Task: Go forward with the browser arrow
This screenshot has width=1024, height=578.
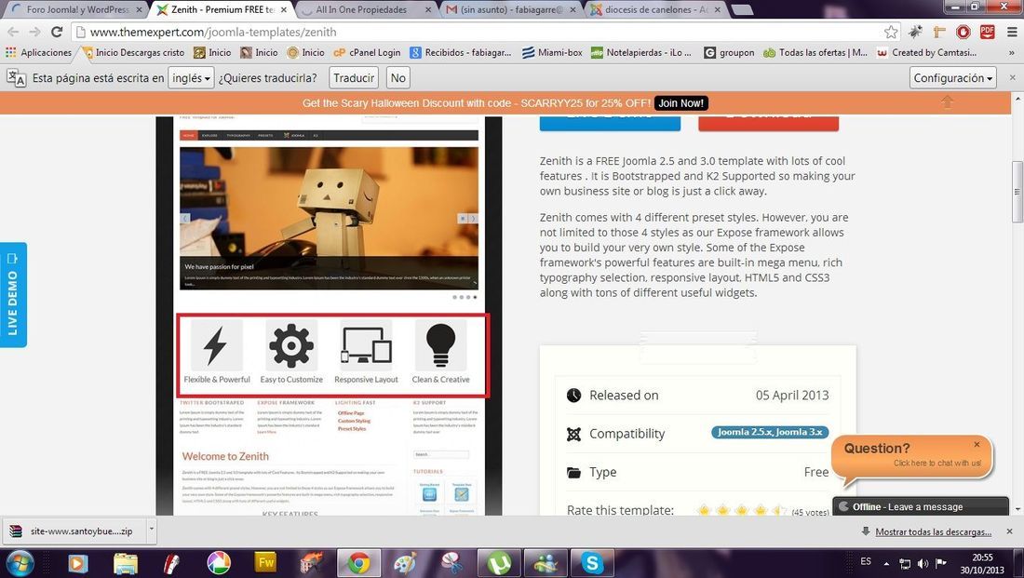Action: [34, 32]
